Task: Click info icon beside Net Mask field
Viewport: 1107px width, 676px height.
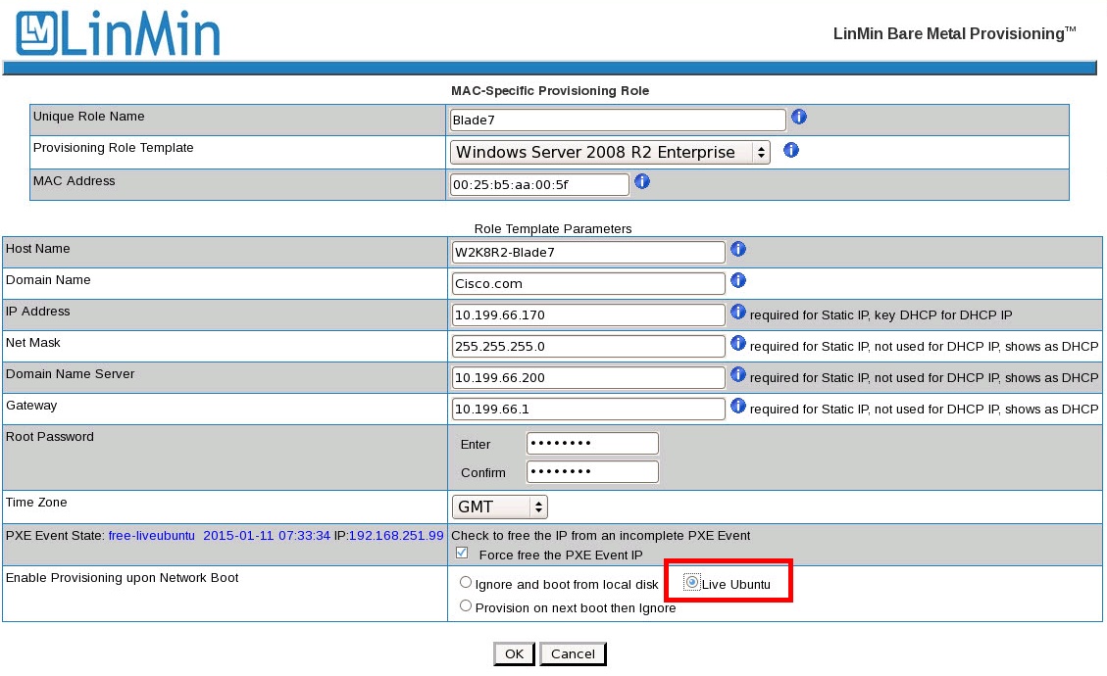Action: point(737,343)
